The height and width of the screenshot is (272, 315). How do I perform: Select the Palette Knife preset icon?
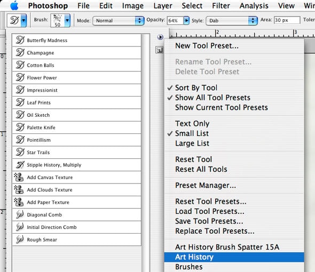coord(20,127)
